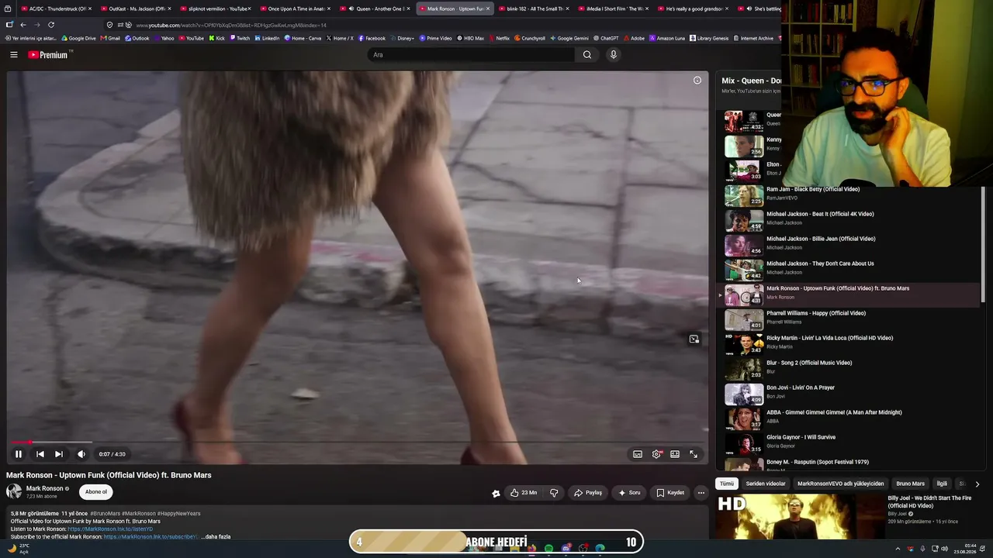Toggle the subtitles button in the player
The image size is (993, 558).
tap(638, 454)
